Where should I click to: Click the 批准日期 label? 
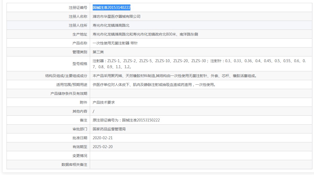[80, 138]
